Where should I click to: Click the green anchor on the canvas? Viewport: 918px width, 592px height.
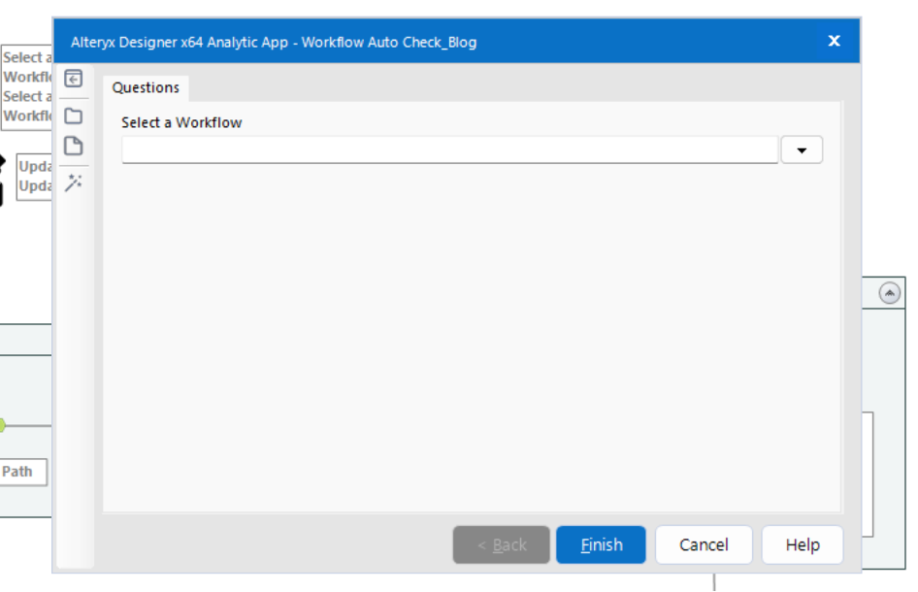(2, 425)
